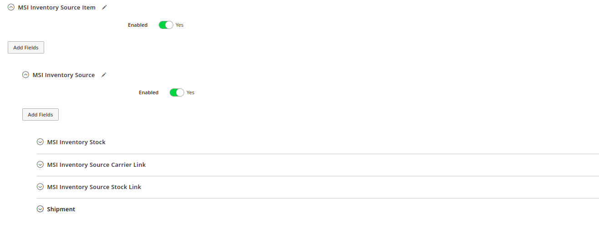
Task: Collapse section using MSI Inventory Source chevron
Action: pos(25,75)
